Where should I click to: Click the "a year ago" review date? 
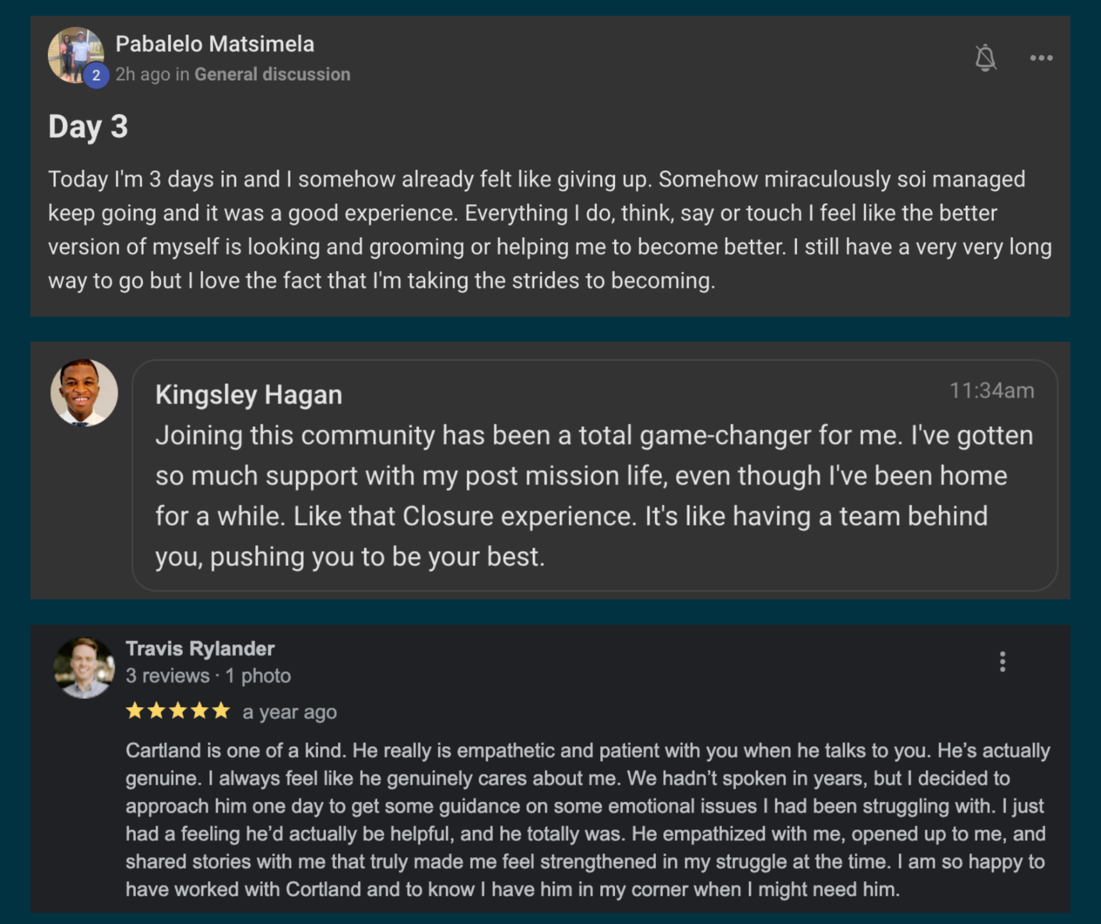pos(289,712)
